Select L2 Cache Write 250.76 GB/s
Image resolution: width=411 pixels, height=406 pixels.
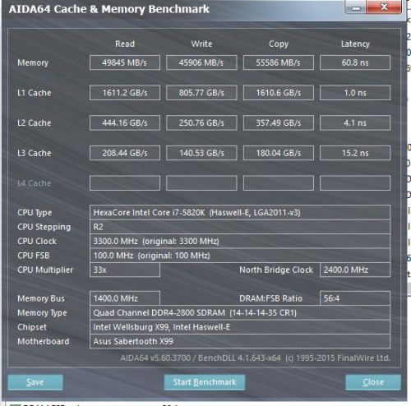(201, 123)
